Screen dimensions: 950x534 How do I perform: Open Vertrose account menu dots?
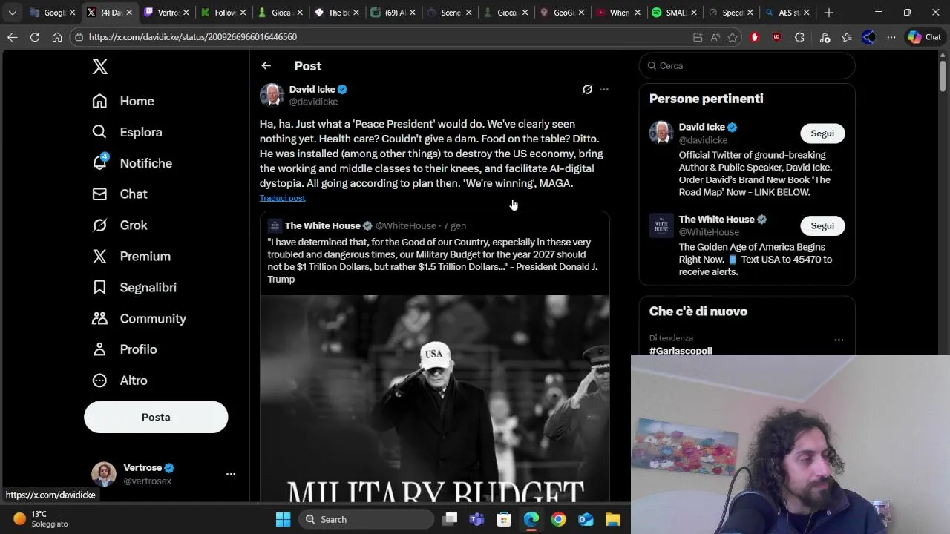click(231, 474)
